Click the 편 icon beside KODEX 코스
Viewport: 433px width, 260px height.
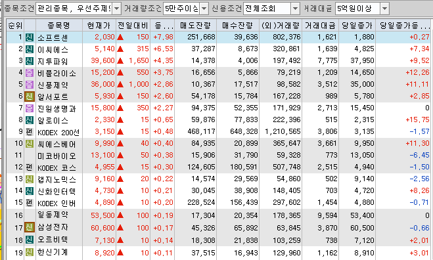(x=30, y=167)
